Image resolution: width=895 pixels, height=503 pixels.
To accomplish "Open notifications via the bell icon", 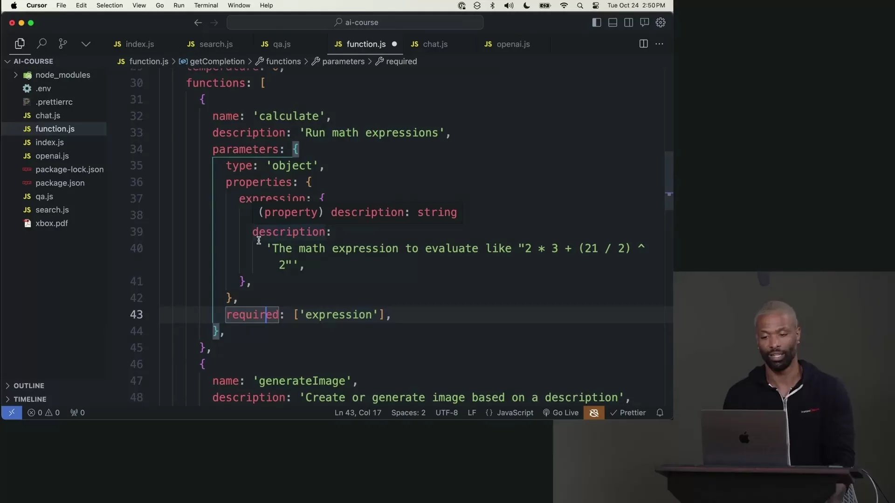I will coord(661,413).
